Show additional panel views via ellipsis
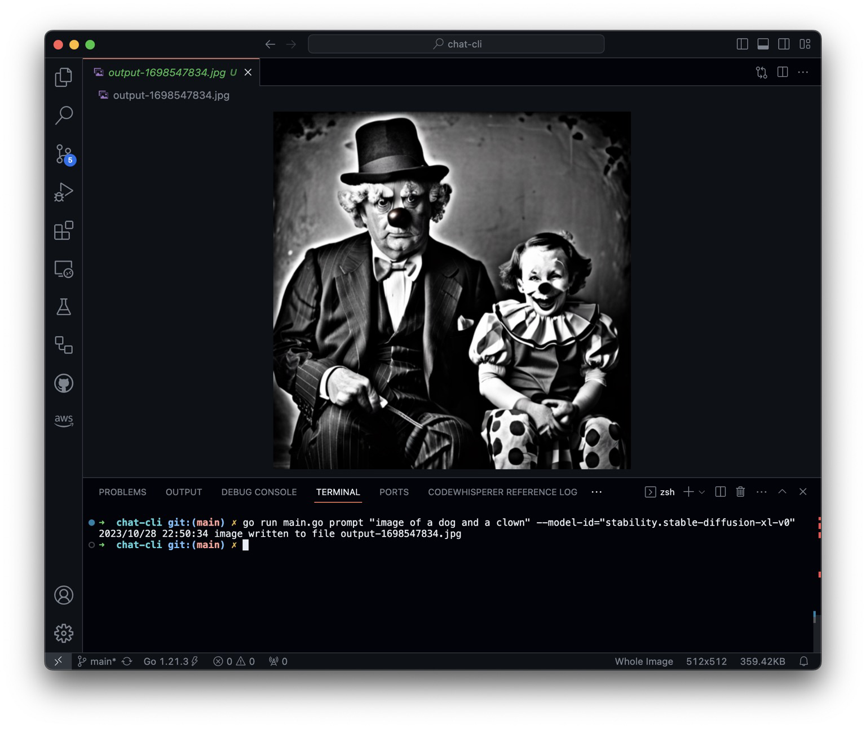This screenshot has height=729, width=866. (597, 492)
